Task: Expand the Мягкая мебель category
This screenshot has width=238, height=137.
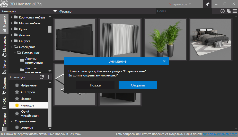Action: click(12, 23)
